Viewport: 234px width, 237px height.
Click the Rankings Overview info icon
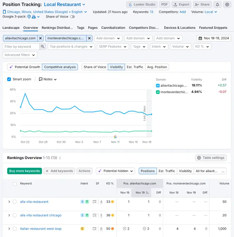tap(60, 158)
